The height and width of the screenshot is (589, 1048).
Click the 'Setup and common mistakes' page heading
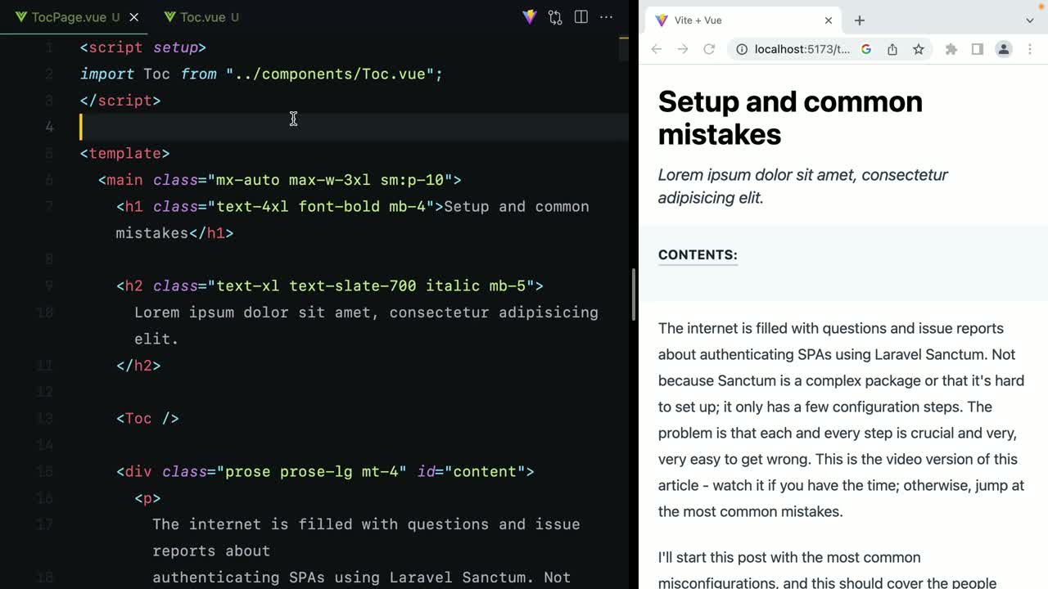(790, 118)
